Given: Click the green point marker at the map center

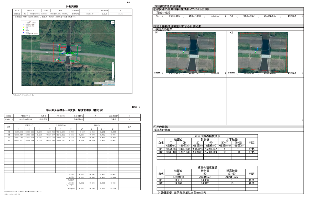Looking at the screenshot, I should click(68, 54).
